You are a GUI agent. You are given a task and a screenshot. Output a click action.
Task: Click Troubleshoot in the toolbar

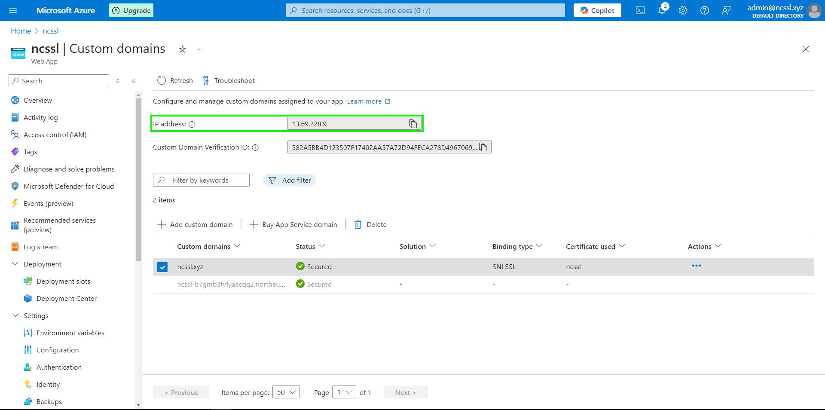pyautogui.click(x=229, y=80)
